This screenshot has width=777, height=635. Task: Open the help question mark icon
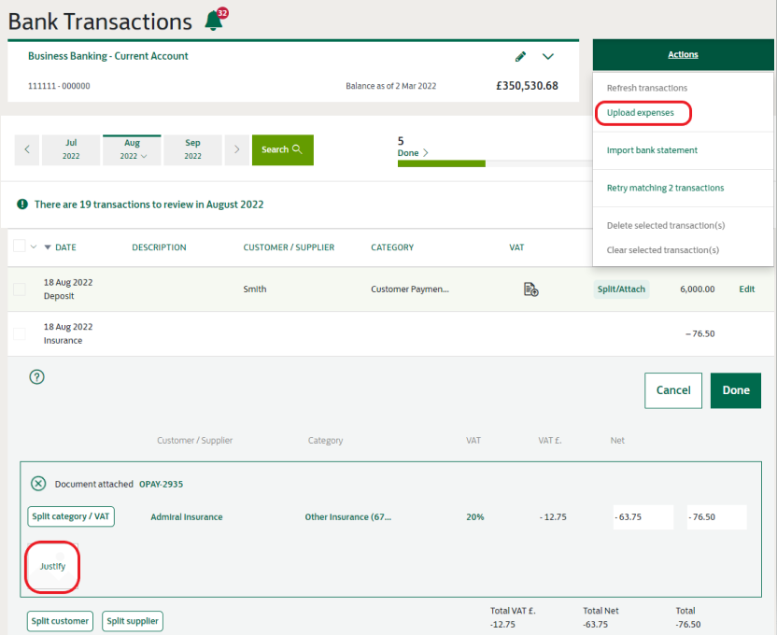click(x=36, y=377)
